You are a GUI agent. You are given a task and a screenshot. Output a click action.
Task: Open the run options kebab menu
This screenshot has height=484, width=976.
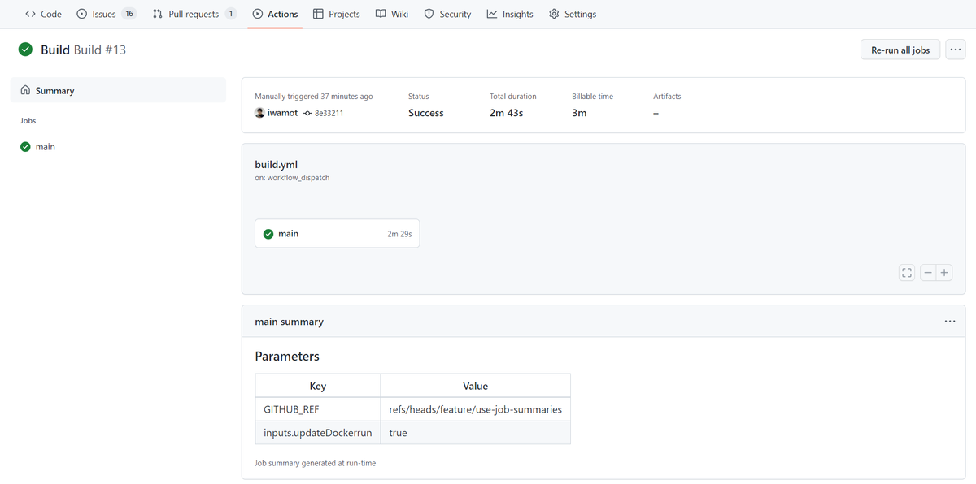point(955,50)
